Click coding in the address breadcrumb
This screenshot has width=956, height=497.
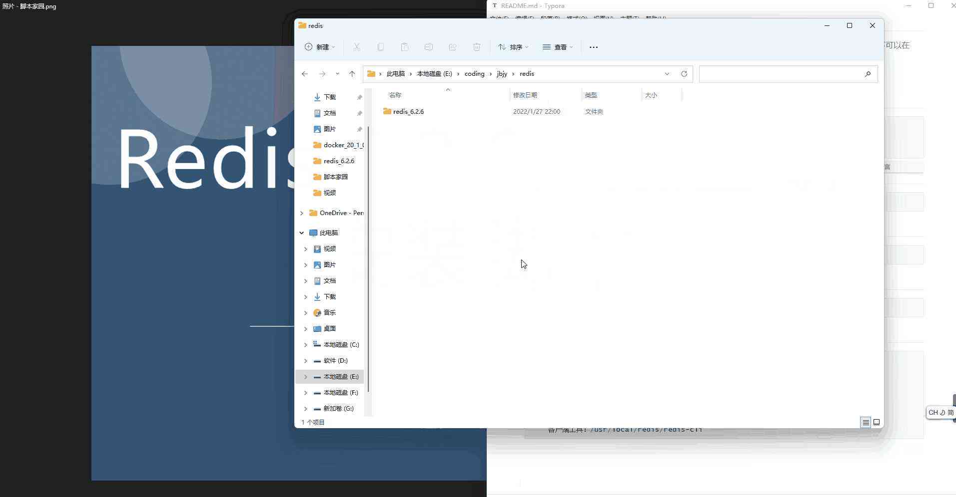click(474, 74)
